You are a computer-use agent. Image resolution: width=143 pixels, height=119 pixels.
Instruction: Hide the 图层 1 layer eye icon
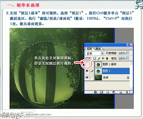(x=87, y=71)
